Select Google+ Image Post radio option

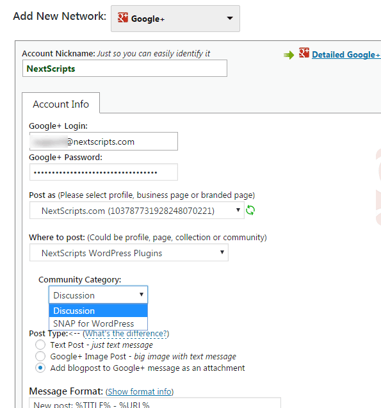coord(40,356)
